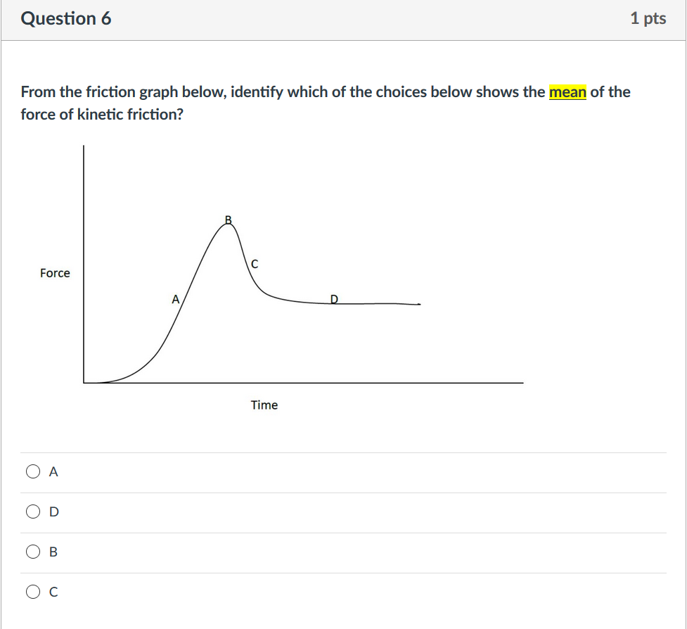Select answer choice C radio button

point(32,592)
